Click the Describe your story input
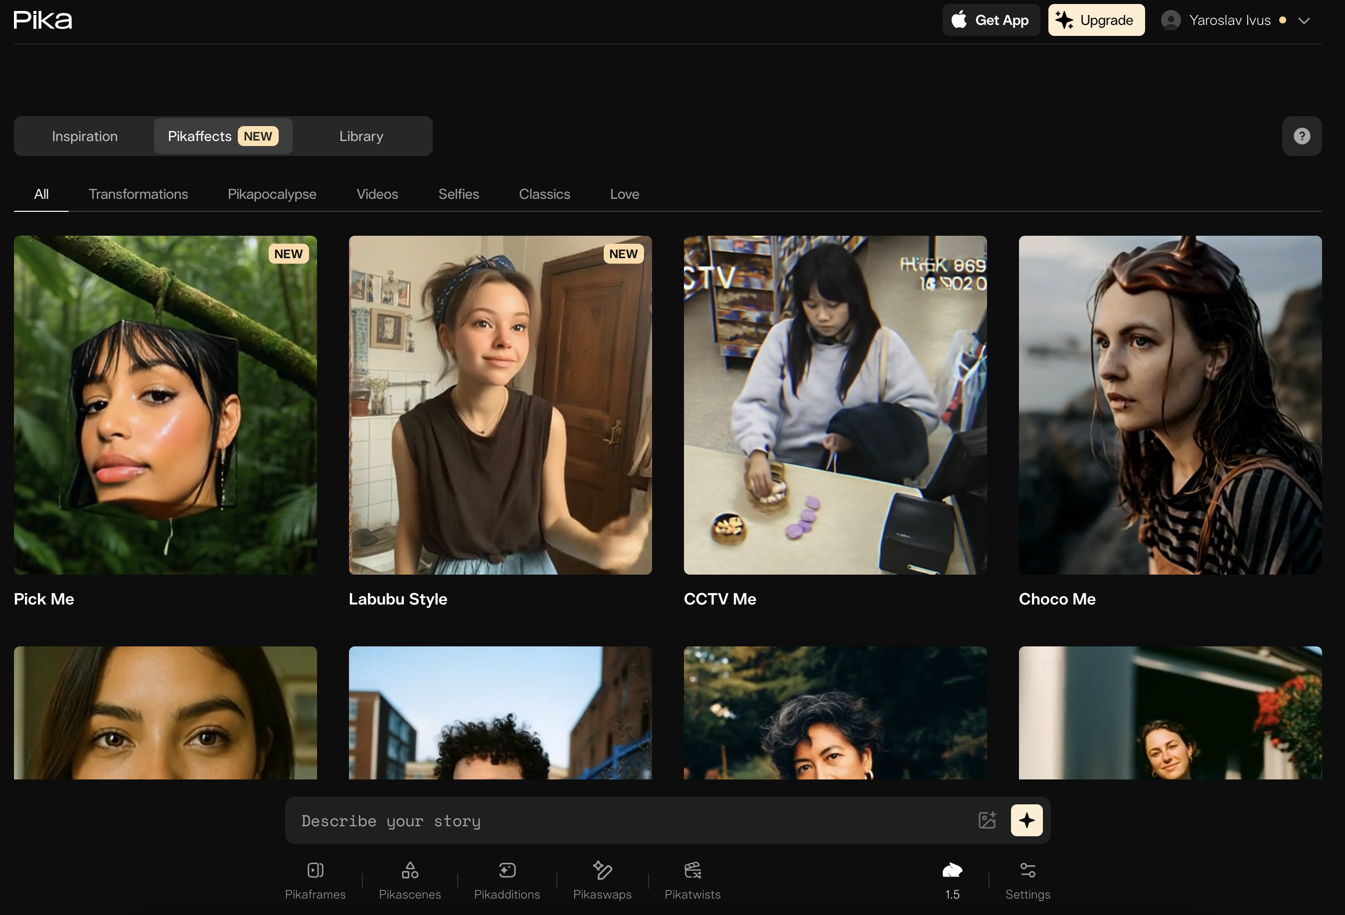The height and width of the screenshot is (915, 1345). pos(631,820)
